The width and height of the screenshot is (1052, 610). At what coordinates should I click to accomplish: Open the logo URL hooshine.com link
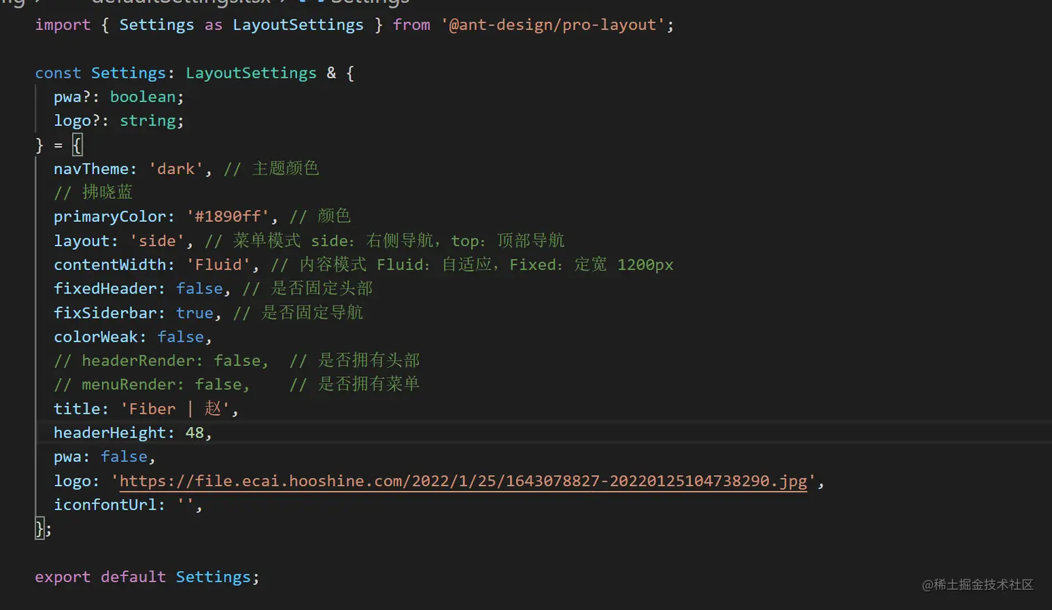[x=463, y=481]
